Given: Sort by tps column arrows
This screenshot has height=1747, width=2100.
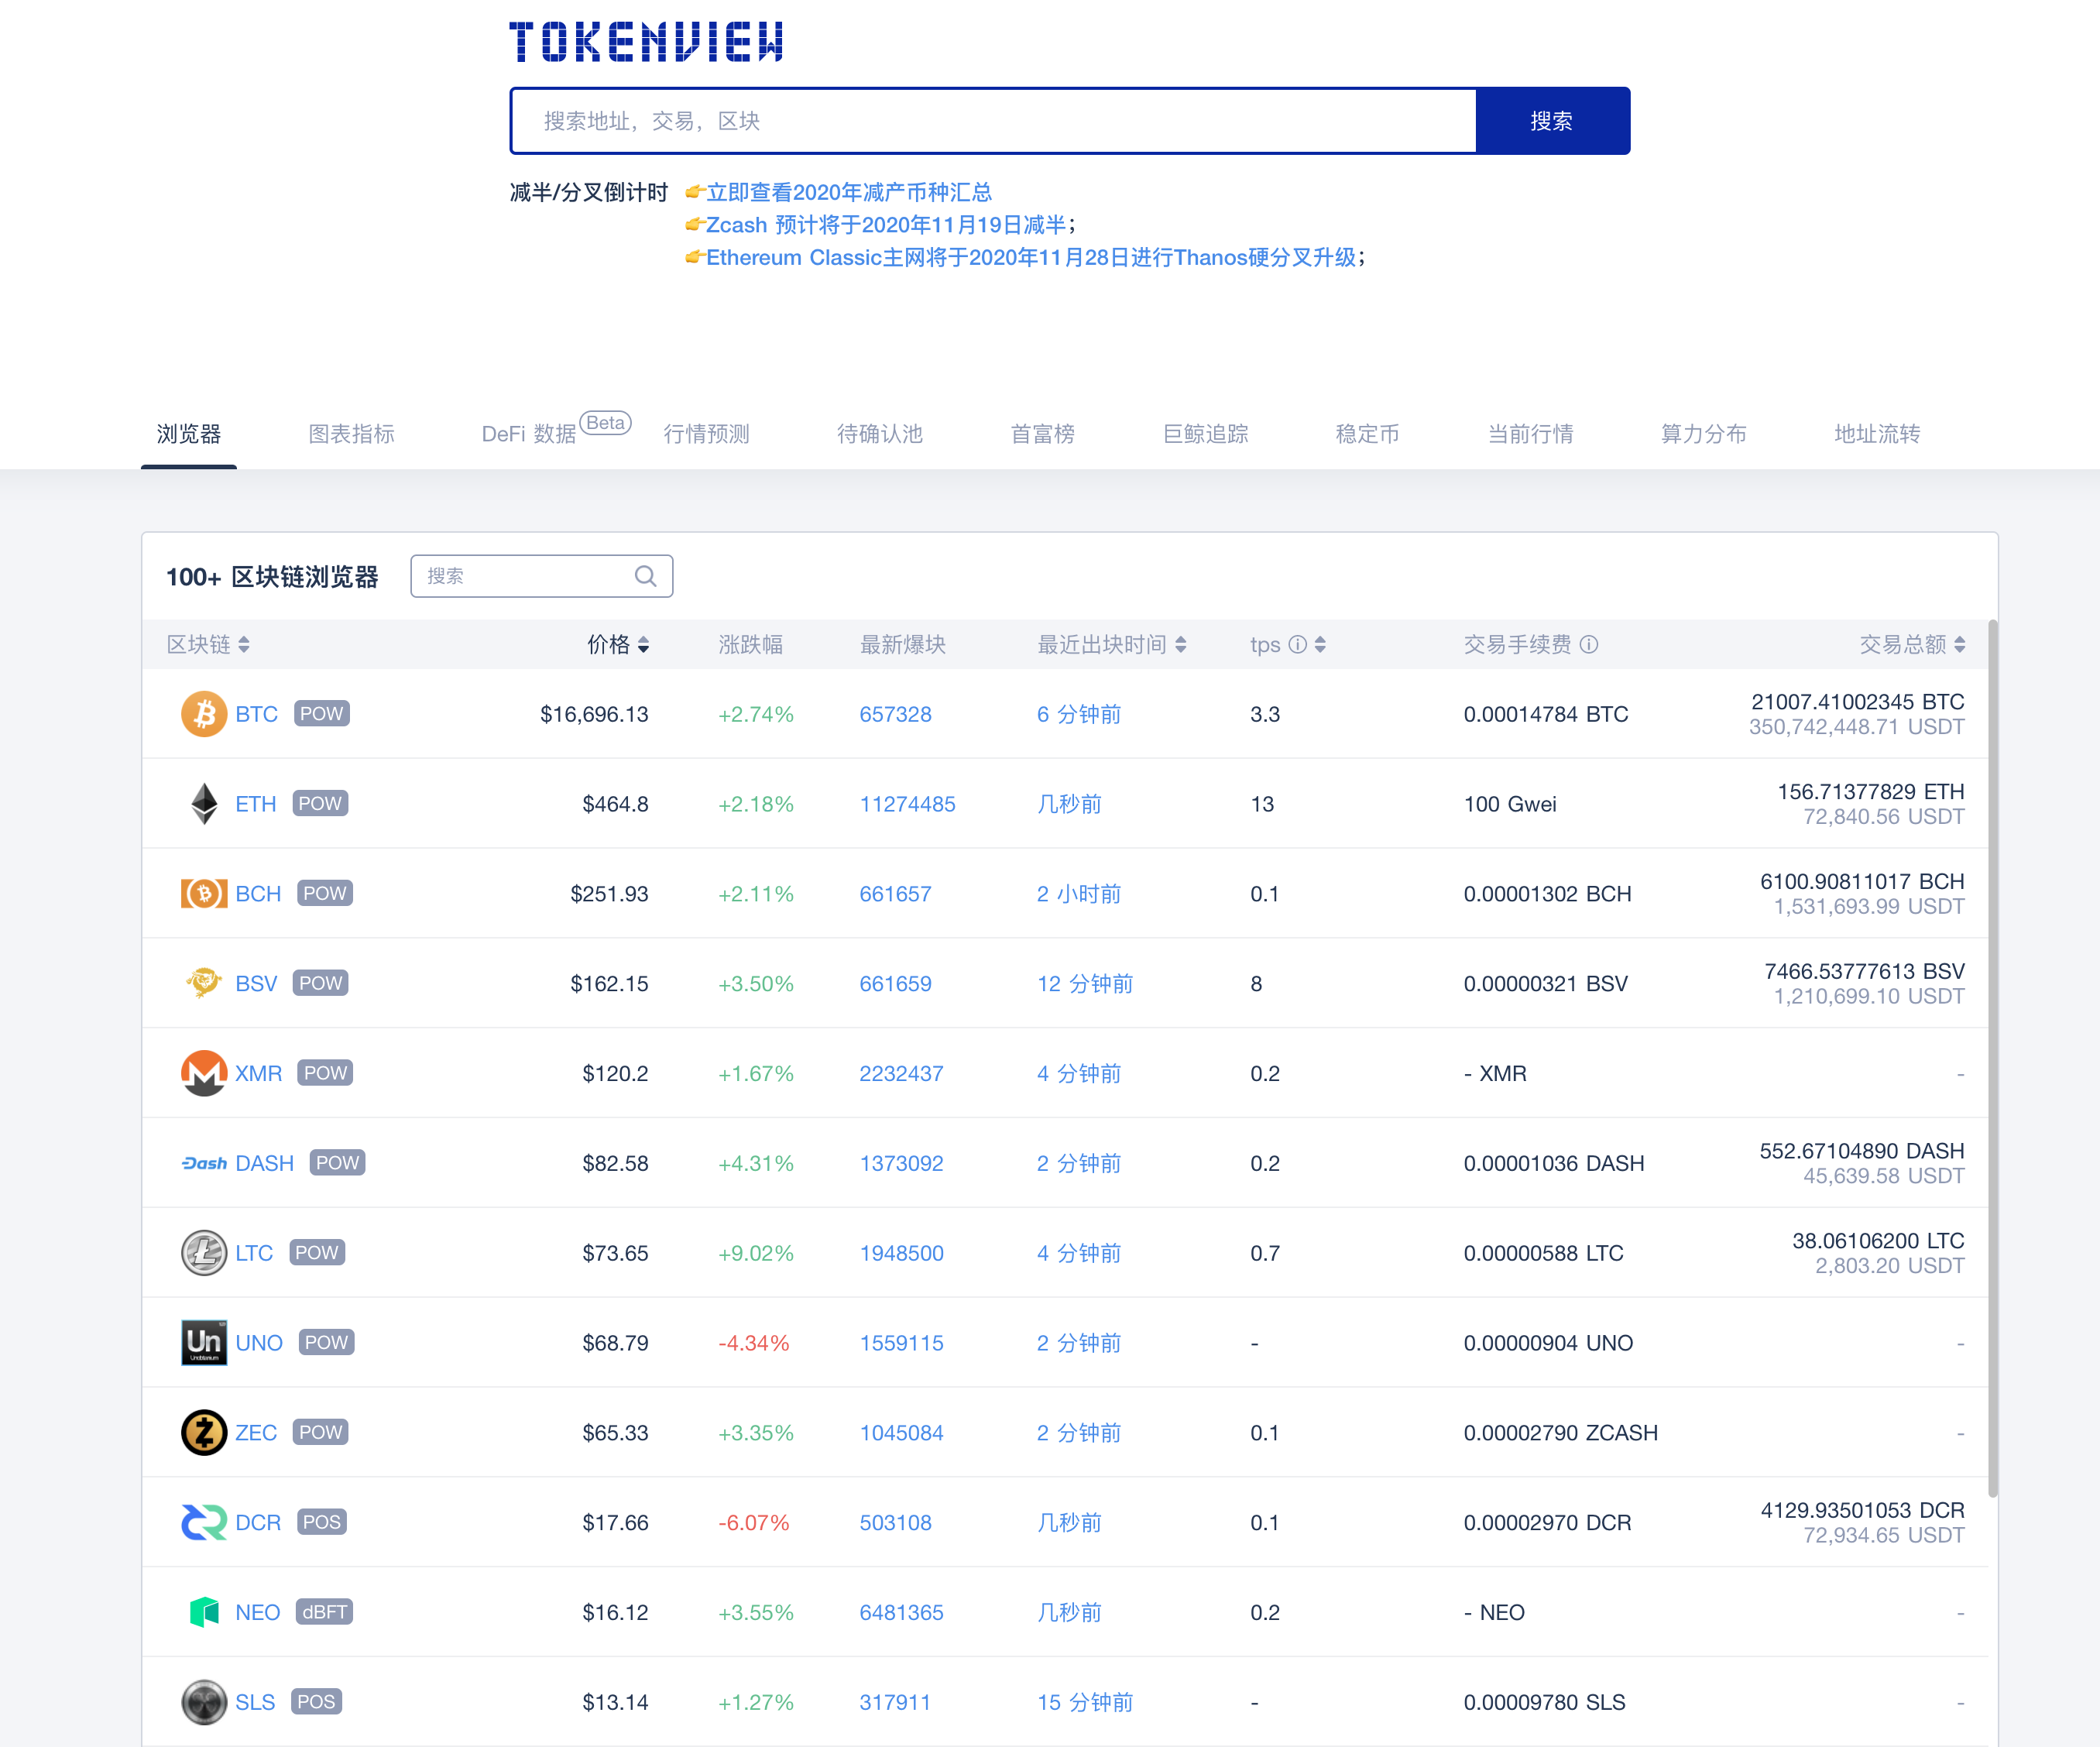Looking at the screenshot, I should click(x=1320, y=644).
